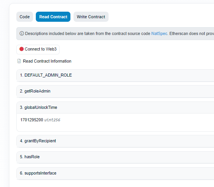Click the globalUnlockTime result panel
Image resolution: width=214 pixels, height=187 pixels.
coord(115,122)
